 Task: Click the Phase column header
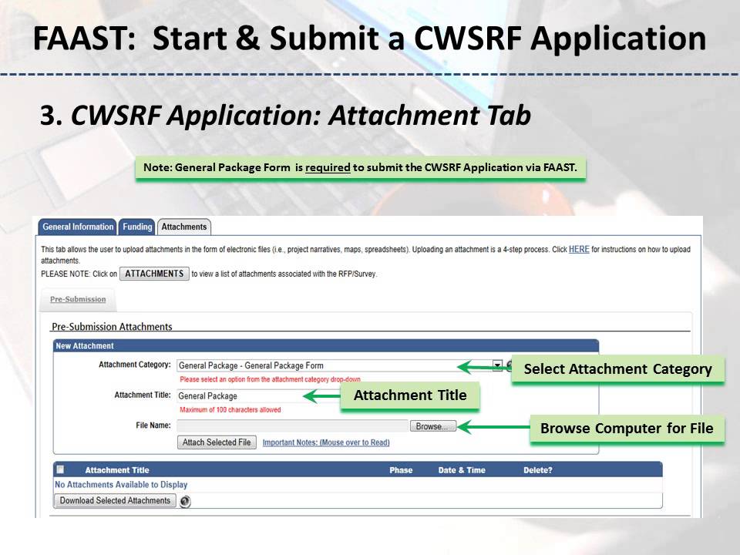(x=401, y=470)
